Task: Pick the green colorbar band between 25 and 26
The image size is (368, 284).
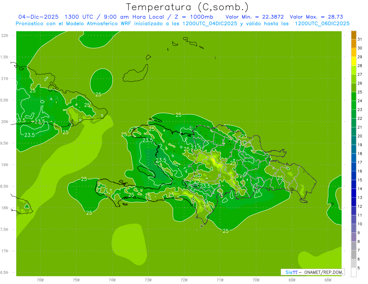Action: click(354, 88)
